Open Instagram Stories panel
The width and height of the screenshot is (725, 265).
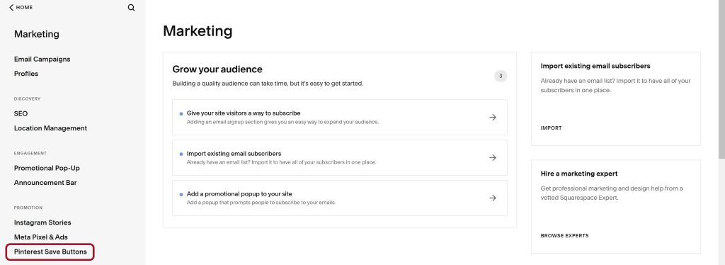(x=42, y=222)
